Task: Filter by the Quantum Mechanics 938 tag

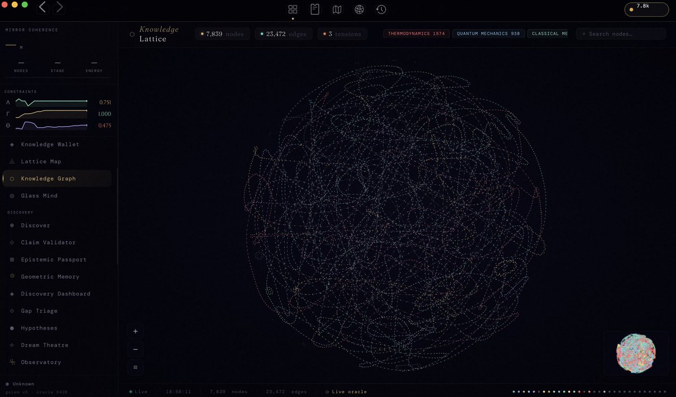Action: (x=488, y=34)
